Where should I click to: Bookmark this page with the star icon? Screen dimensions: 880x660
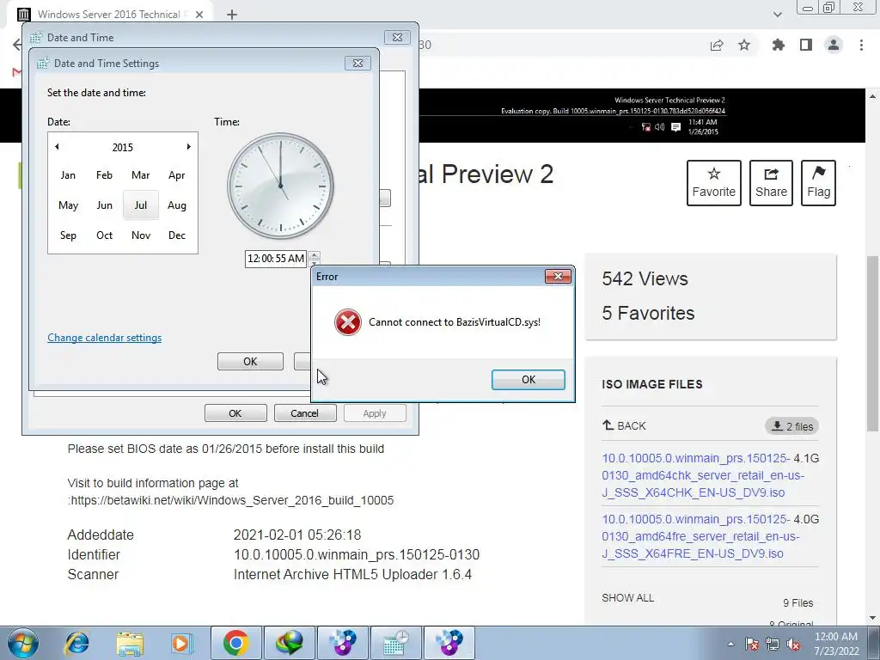pos(744,45)
